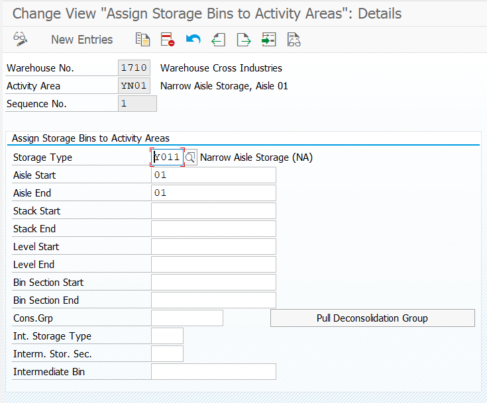Click New Entries in the toolbar
This screenshot has width=487, height=403.
(81, 40)
